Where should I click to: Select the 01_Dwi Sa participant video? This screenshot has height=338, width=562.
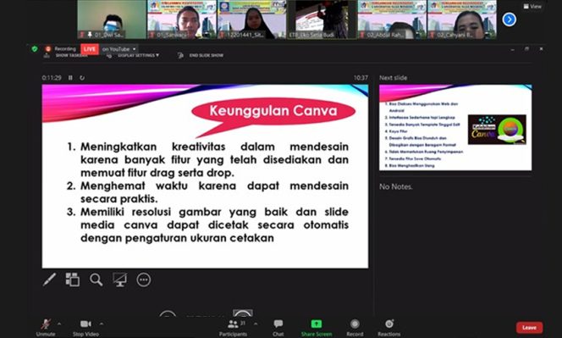pos(112,19)
